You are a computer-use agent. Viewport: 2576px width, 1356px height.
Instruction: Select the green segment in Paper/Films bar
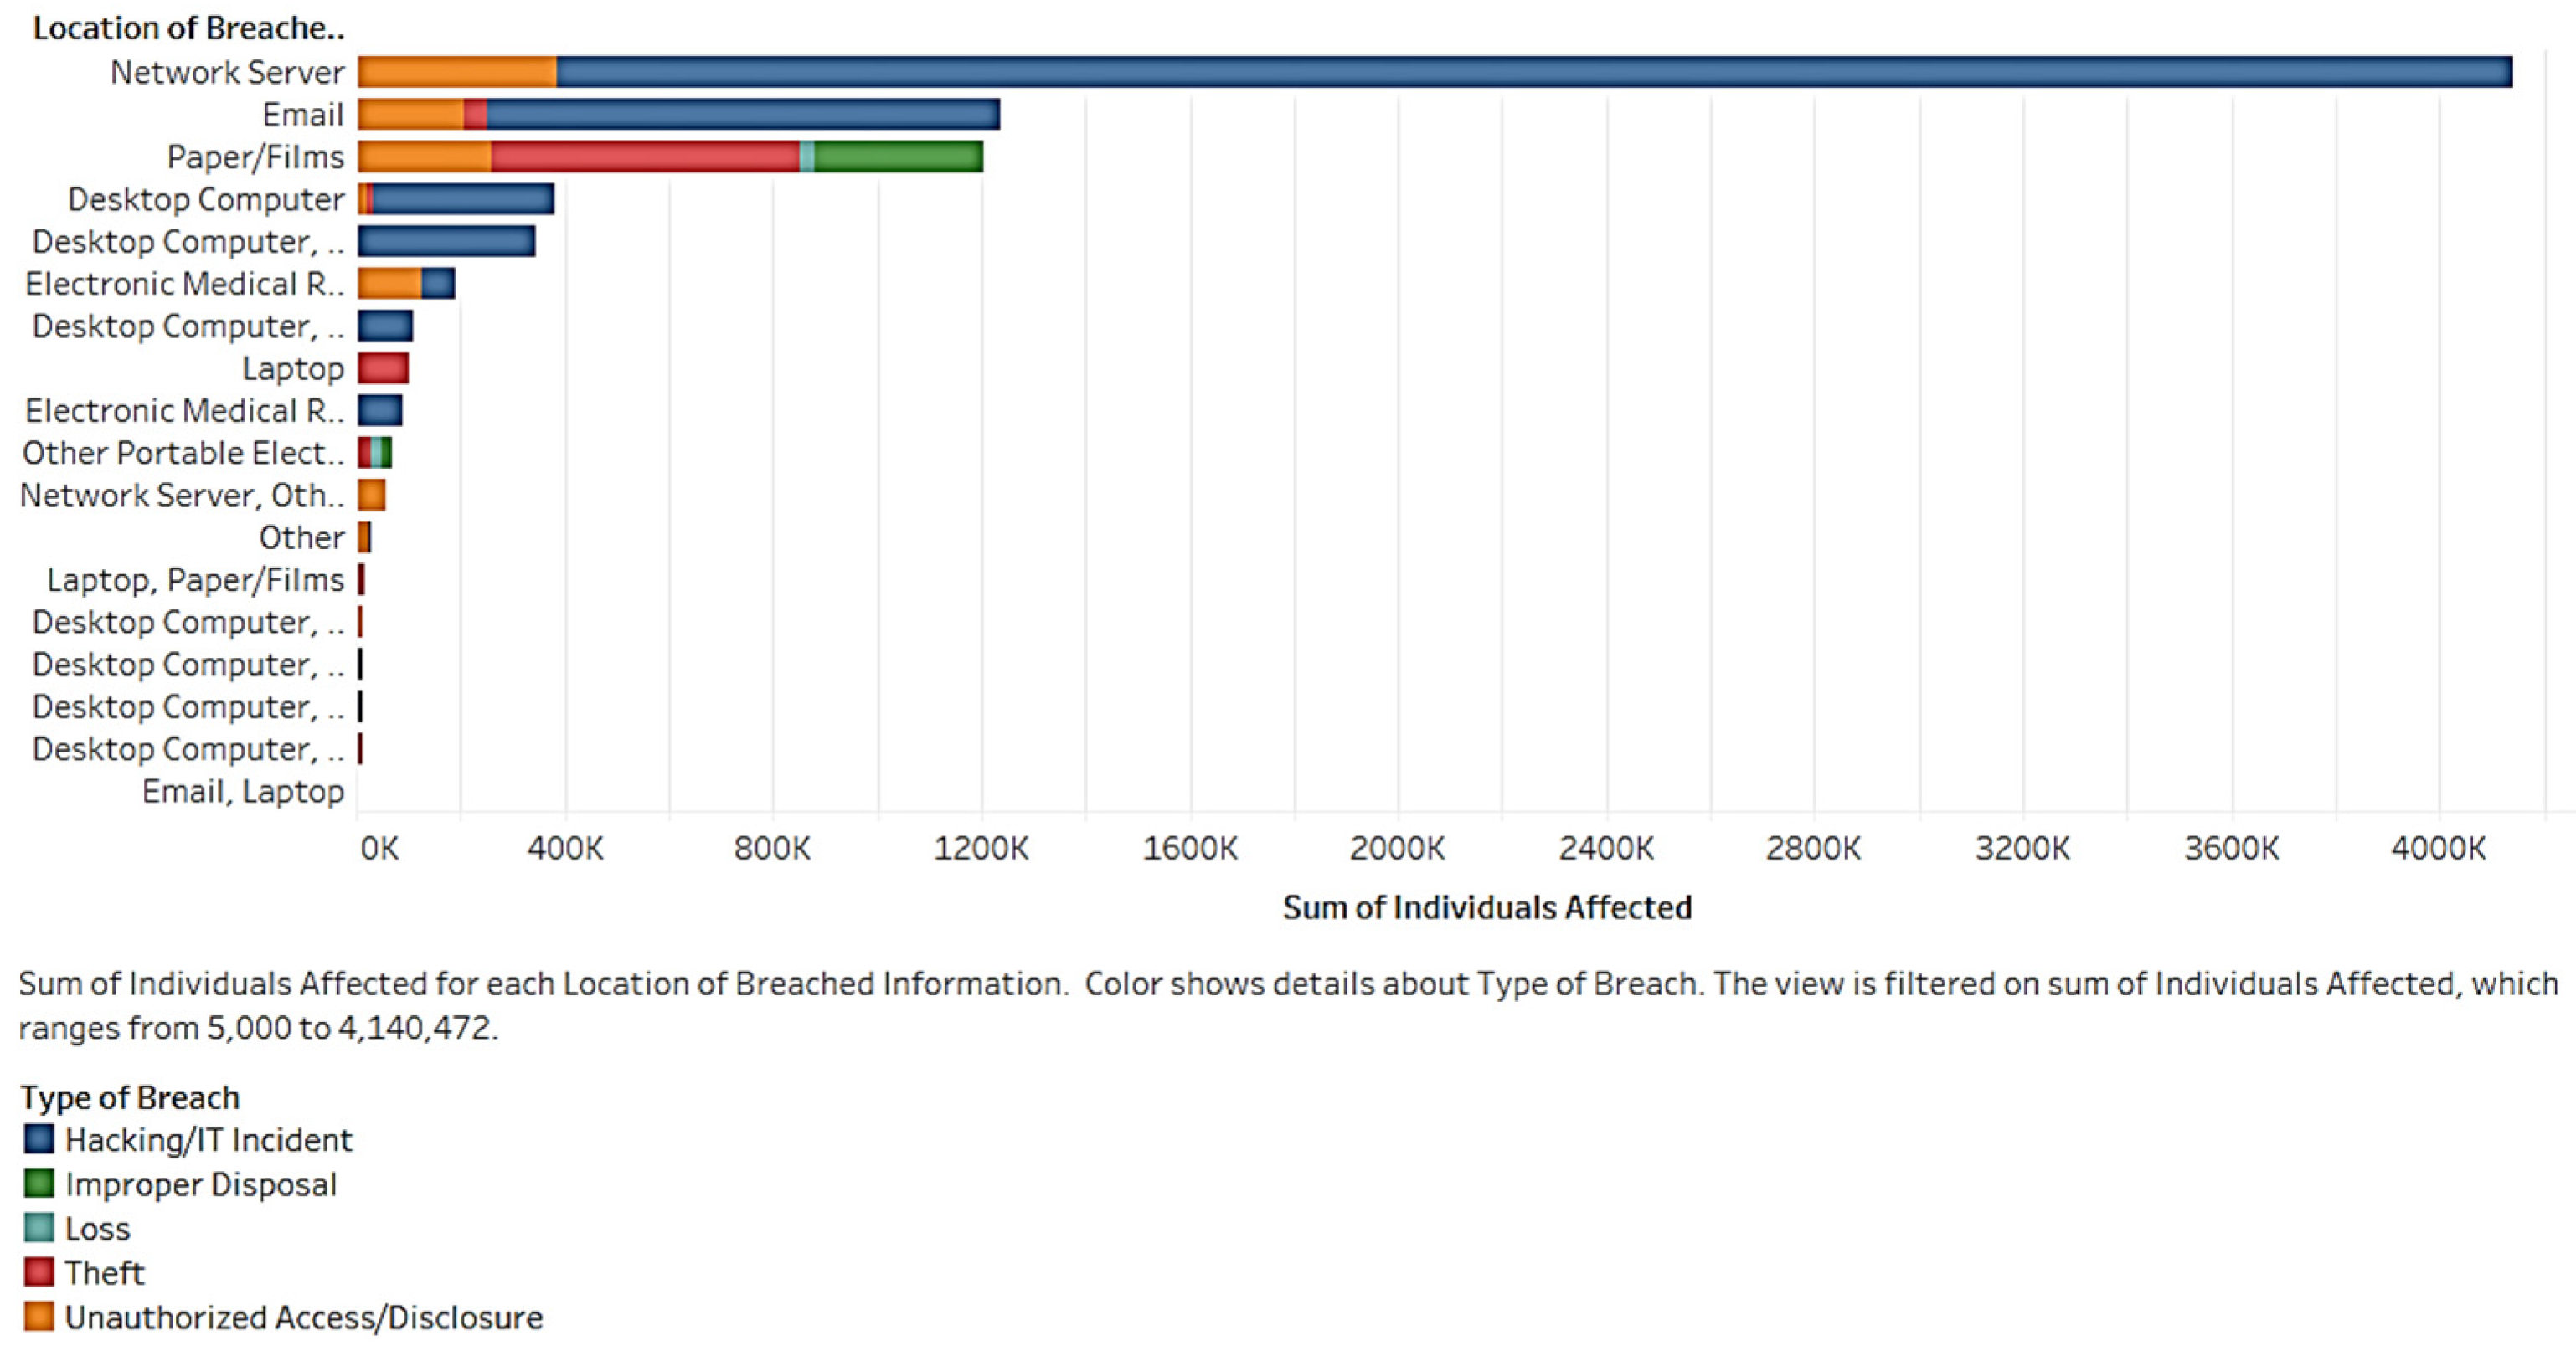click(x=897, y=157)
